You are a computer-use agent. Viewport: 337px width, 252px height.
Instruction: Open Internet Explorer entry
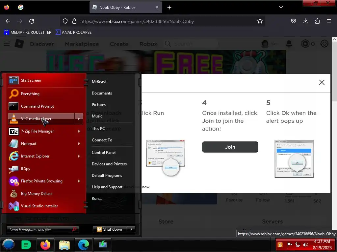(x=41, y=156)
